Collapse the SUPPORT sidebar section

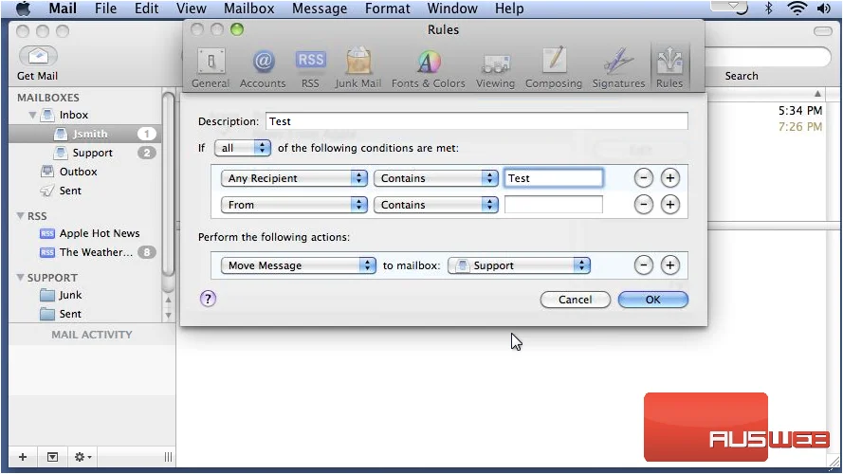[x=20, y=278]
